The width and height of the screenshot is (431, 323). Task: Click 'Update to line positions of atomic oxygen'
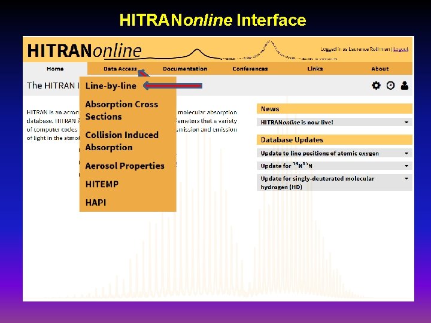pyautogui.click(x=320, y=153)
